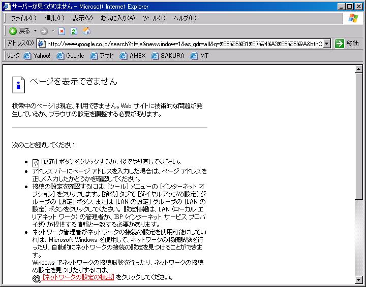Click the Refresh page icon
This screenshot has width=366, height=287.
[74, 31]
